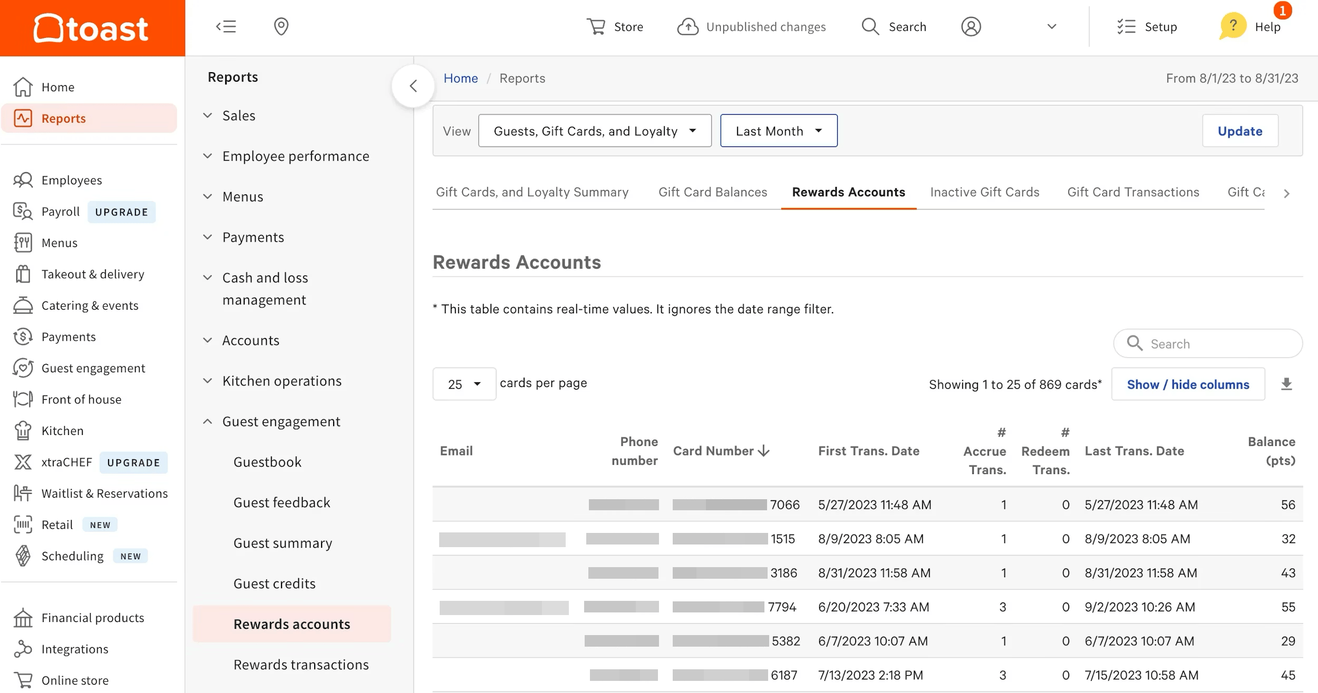Switch to Gift Cards, and Loyalty Summary tab
1318x693 pixels.
(x=532, y=192)
